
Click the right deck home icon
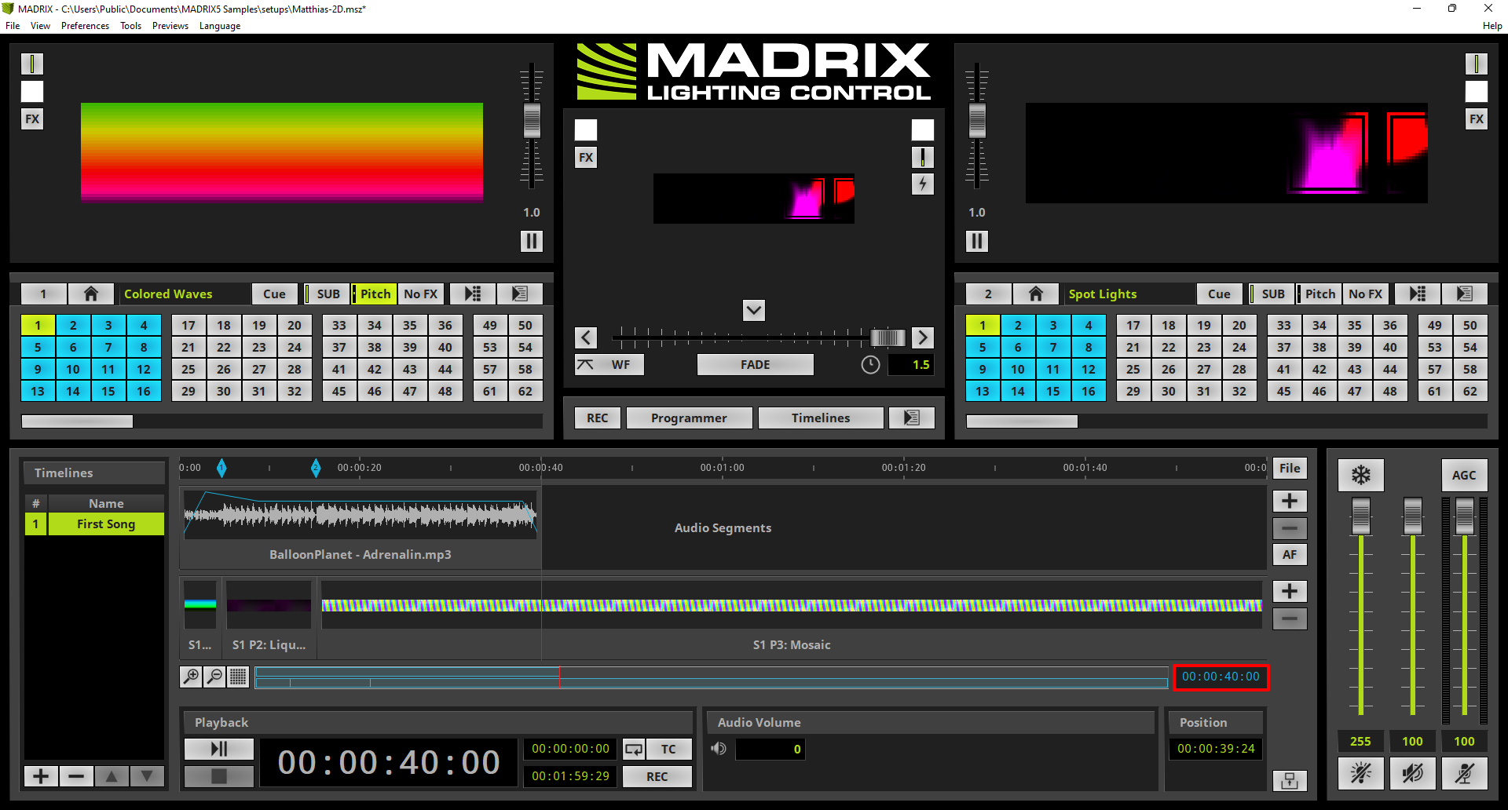[x=1036, y=294]
